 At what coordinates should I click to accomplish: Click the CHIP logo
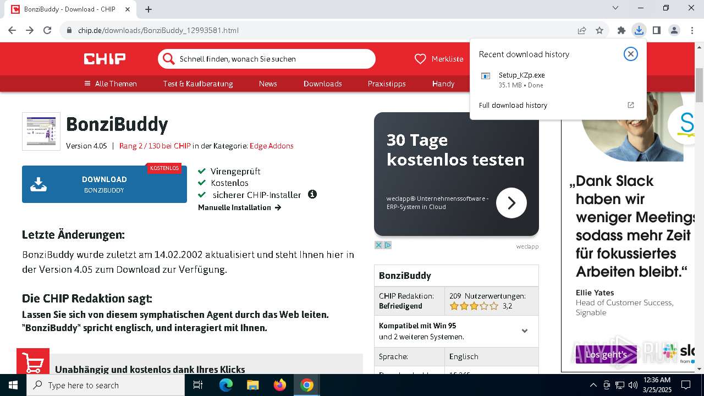tap(105, 59)
